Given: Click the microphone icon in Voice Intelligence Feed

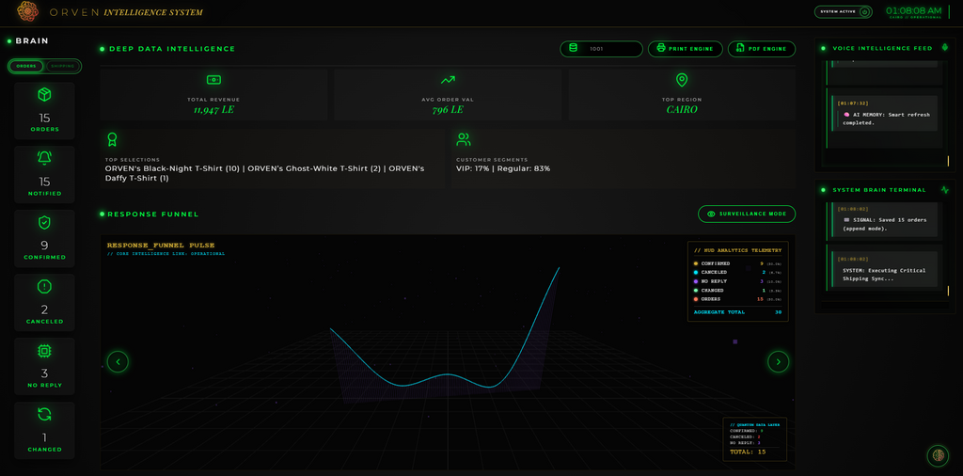Looking at the screenshot, I should (944, 48).
